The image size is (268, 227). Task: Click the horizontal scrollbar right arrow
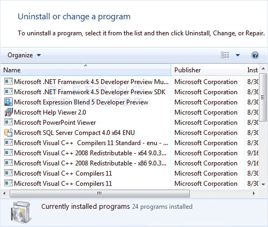click(x=254, y=193)
